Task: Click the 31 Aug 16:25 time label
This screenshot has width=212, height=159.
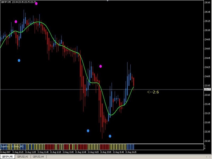Action: pyautogui.click(x=131, y=152)
